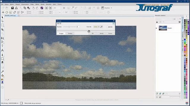This screenshot has height=106, width=190.
Task: Open the Kolor tła color dropdown
Action: tap(99, 27)
